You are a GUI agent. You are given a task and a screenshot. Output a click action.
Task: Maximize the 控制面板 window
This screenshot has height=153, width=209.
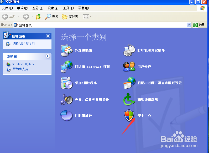[198, 2]
